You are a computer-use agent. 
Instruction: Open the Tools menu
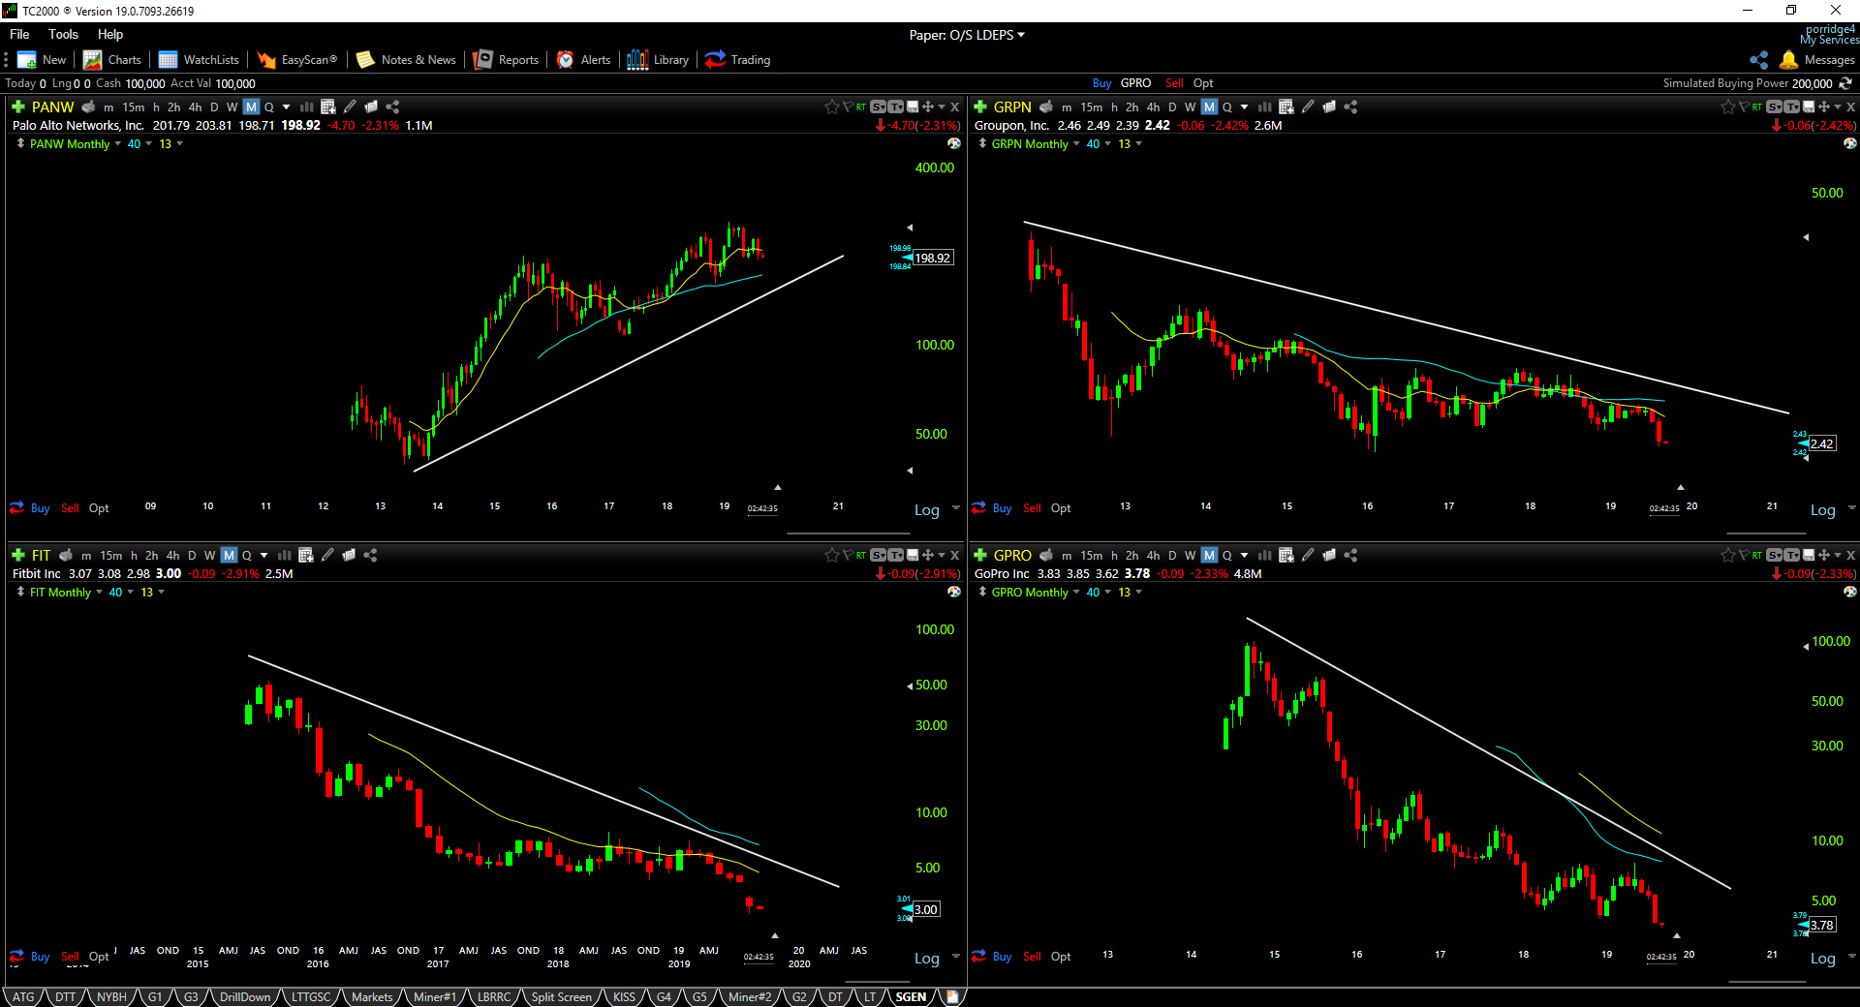[63, 34]
